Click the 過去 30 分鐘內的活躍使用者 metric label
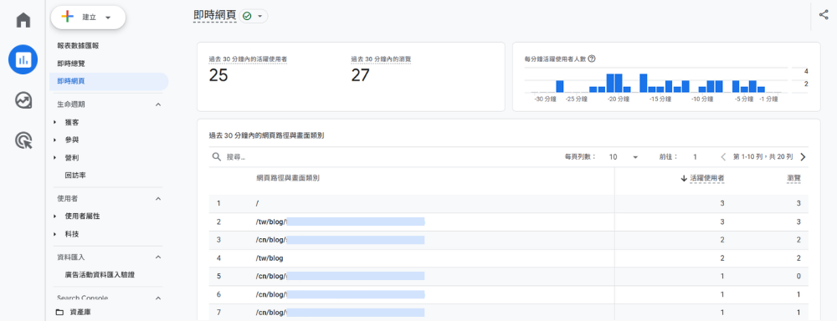 click(249, 59)
